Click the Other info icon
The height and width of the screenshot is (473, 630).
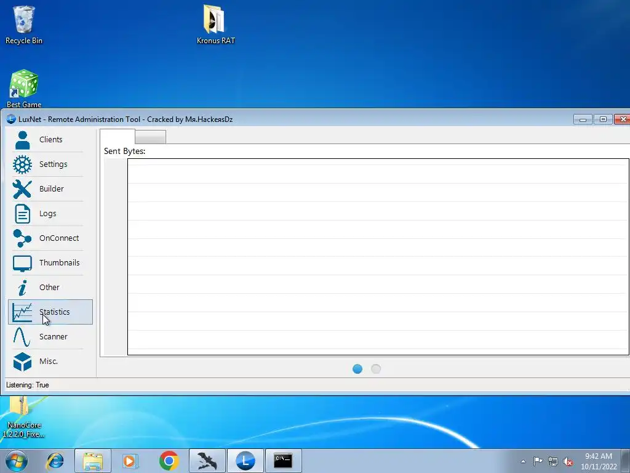[23, 288]
